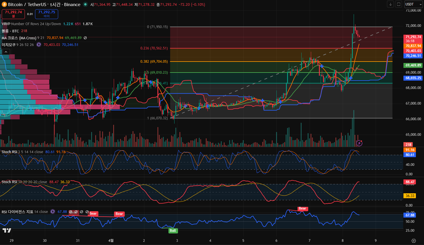Open chart settings gear at bottom right
Screen dimensions: 424x245
coord(414,241)
